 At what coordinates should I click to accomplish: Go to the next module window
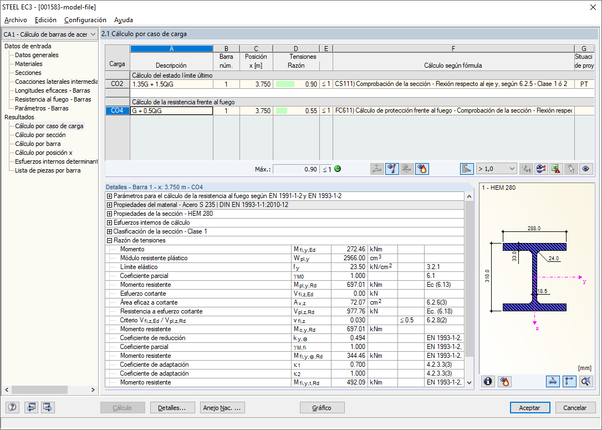[x=48, y=407]
